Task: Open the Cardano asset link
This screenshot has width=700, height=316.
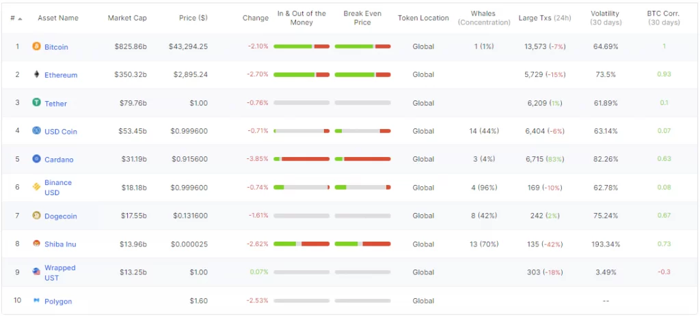Action: point(59,160)
